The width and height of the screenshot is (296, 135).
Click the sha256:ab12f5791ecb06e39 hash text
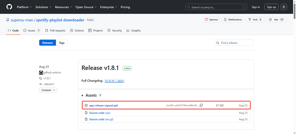[182, 105]
